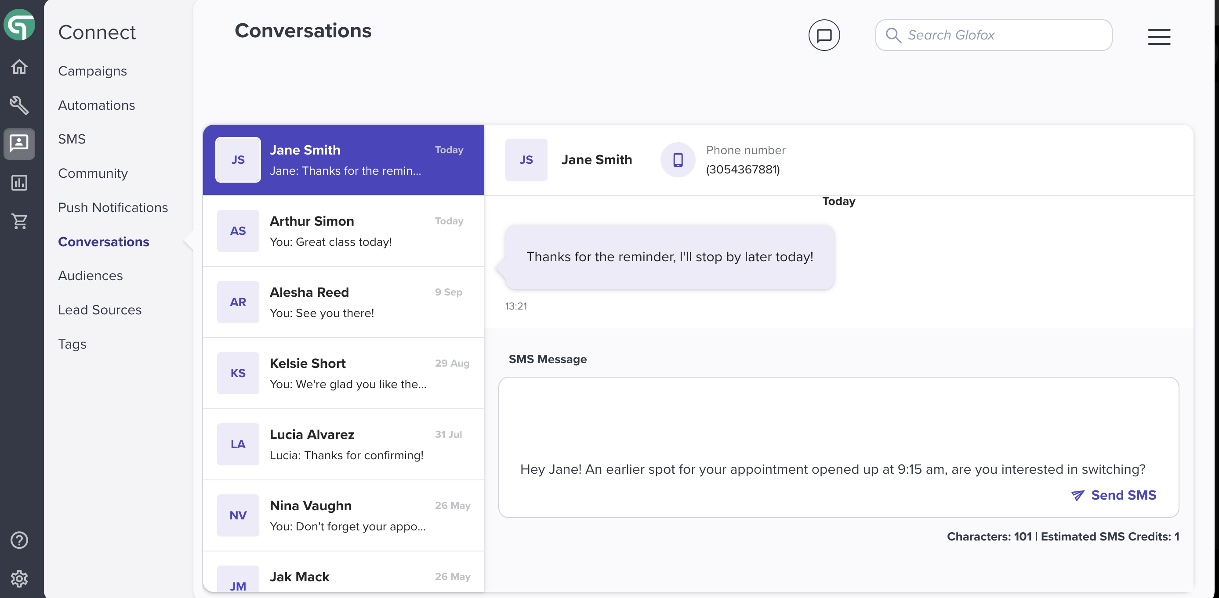Click the LA avatar for Lucia Alvarez
The width and height of the screenshot is (1219, 598).
238,444
